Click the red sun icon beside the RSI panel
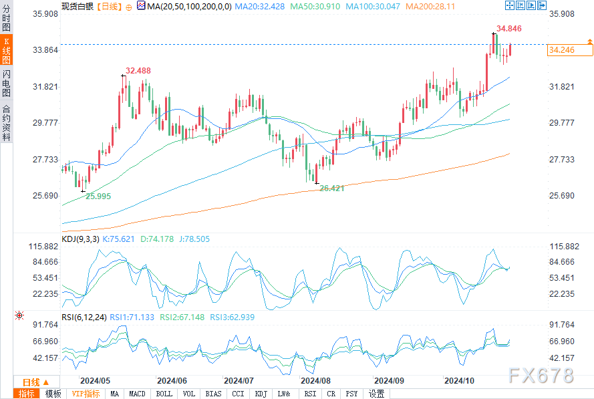 click(x=19, y=315)
